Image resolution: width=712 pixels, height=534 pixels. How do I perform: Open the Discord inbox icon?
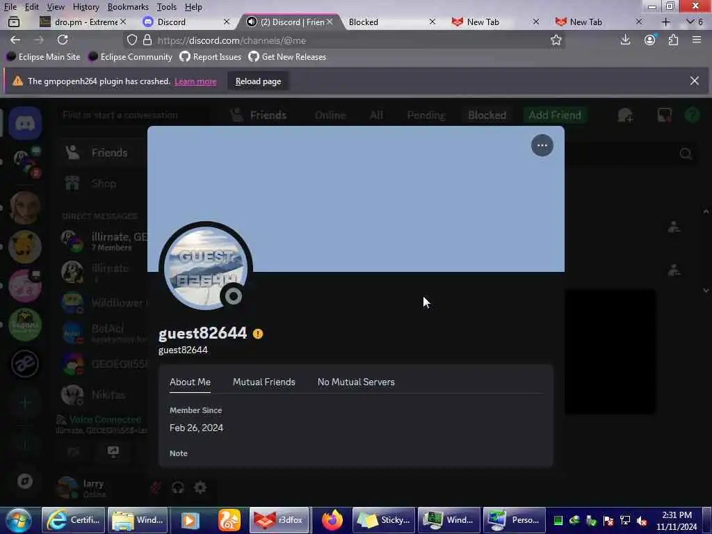(x=664, y=115)
